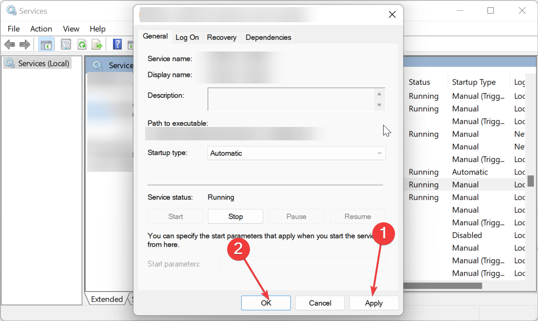Confirm the dialog with OK
Viewport: 538px width, 321px height.
pos(266,303)
